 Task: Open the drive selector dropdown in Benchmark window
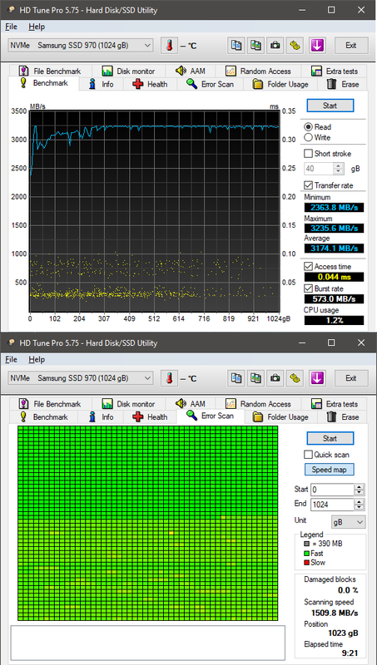pyautogui.click(x=80, y=46)
